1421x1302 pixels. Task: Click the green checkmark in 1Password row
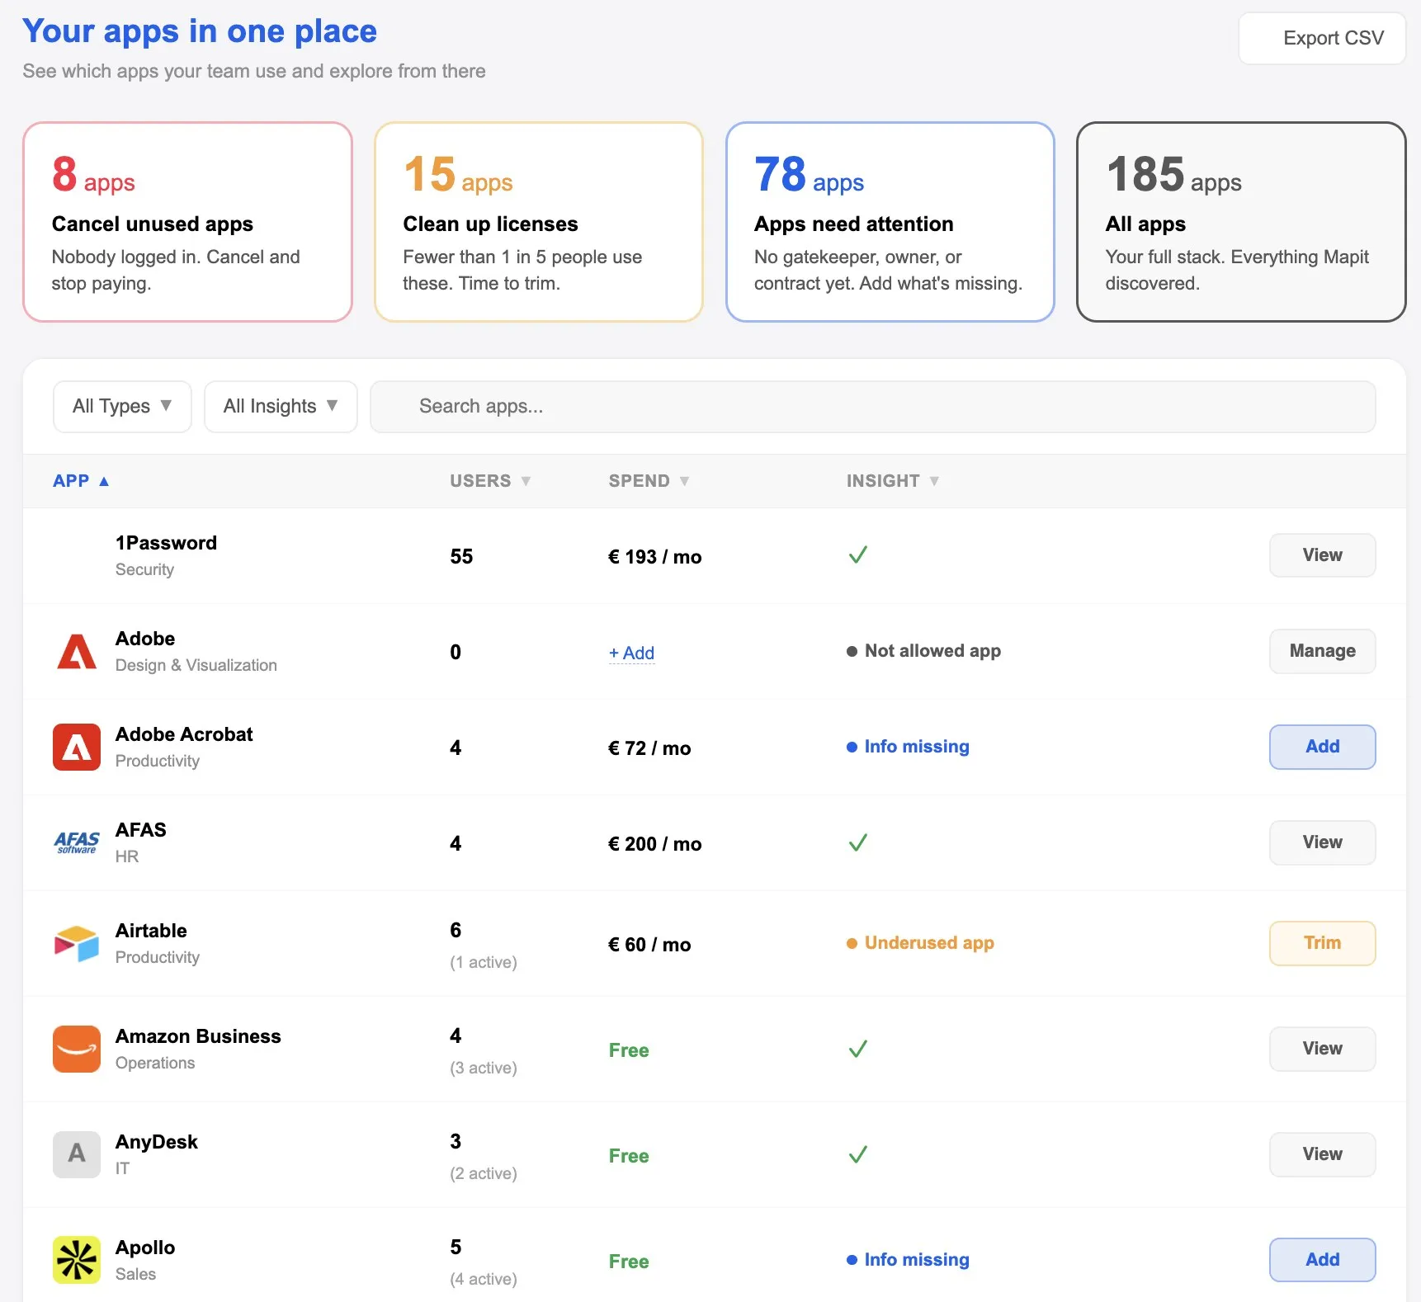tap(858, 554)
